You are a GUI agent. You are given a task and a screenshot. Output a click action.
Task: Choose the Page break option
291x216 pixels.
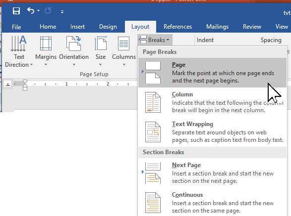coord(212,73)
